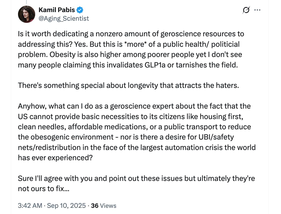Image resolution: width=281 pixels, height=214 pixels.
Task: Click the "not ours to fix..." ending line
Action: [x=44, y=189]
